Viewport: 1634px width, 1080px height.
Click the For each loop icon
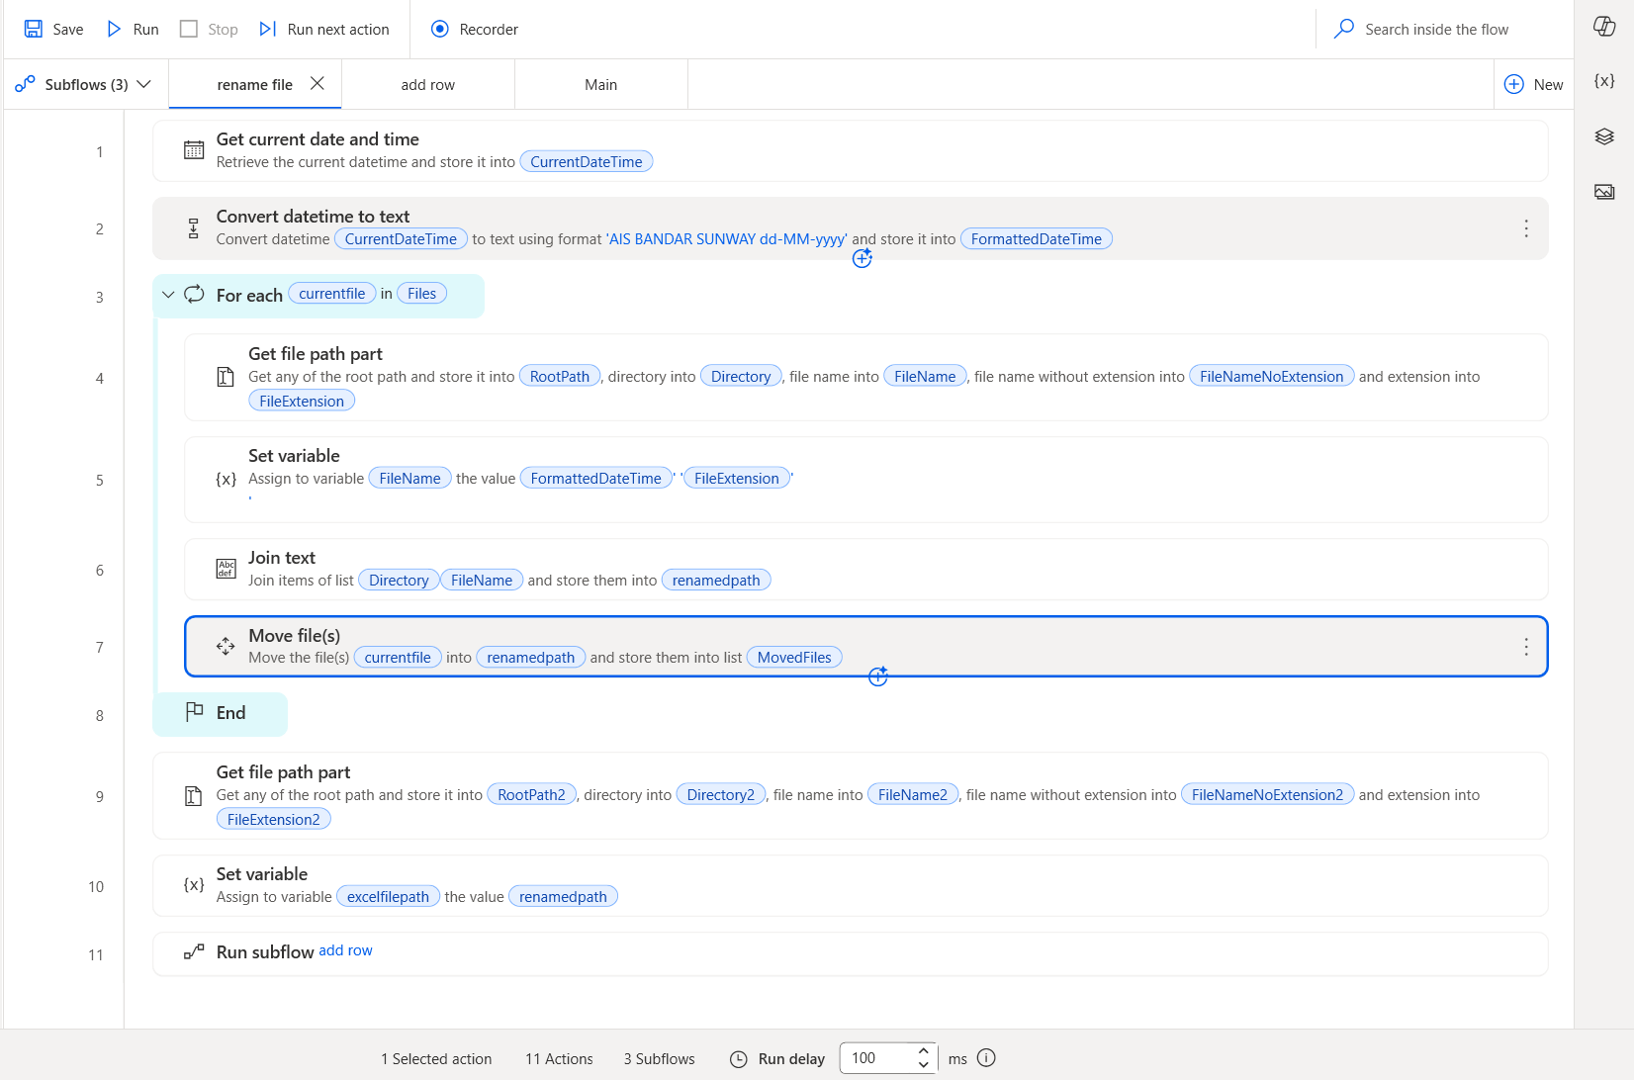point(195,294)
